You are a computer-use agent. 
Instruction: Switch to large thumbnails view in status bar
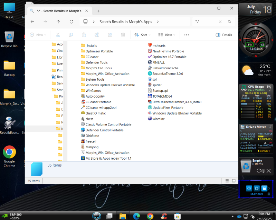point(234,181)
